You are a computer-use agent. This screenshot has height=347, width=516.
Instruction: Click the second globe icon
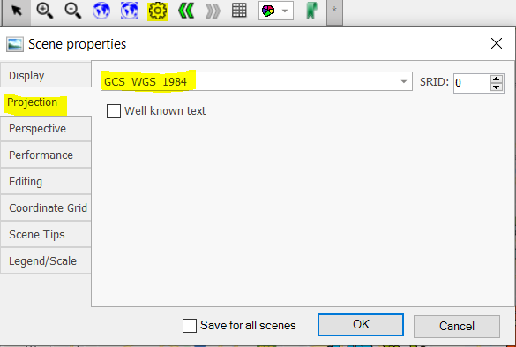point(130,11)
